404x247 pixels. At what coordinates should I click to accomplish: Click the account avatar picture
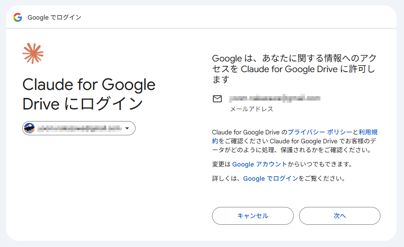pos(29,128)
